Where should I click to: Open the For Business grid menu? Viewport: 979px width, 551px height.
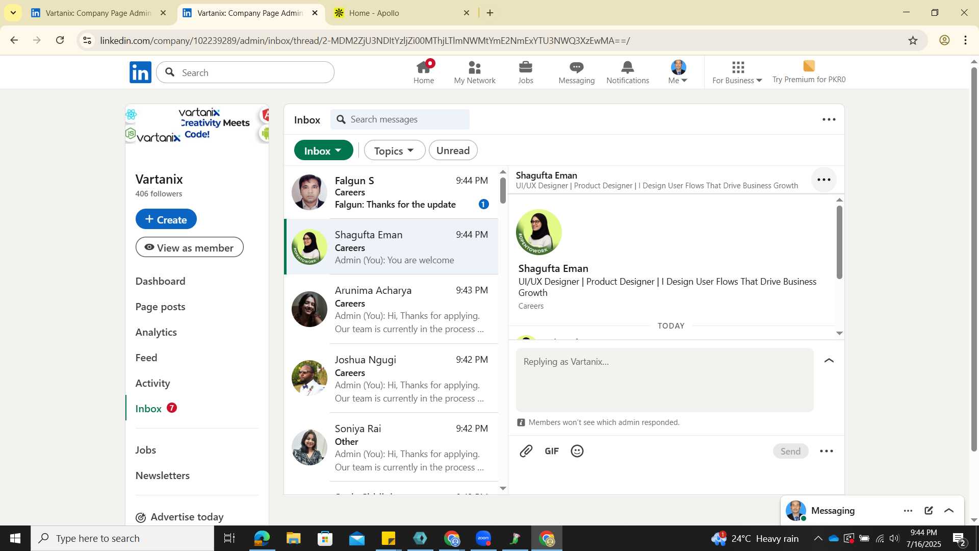click(737, 72)
